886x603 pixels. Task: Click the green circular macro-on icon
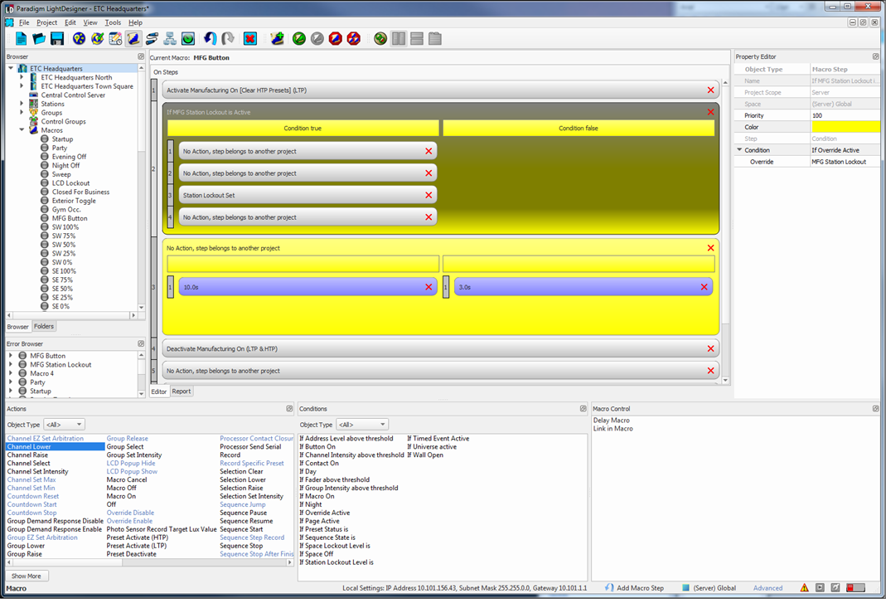[299, 38]
